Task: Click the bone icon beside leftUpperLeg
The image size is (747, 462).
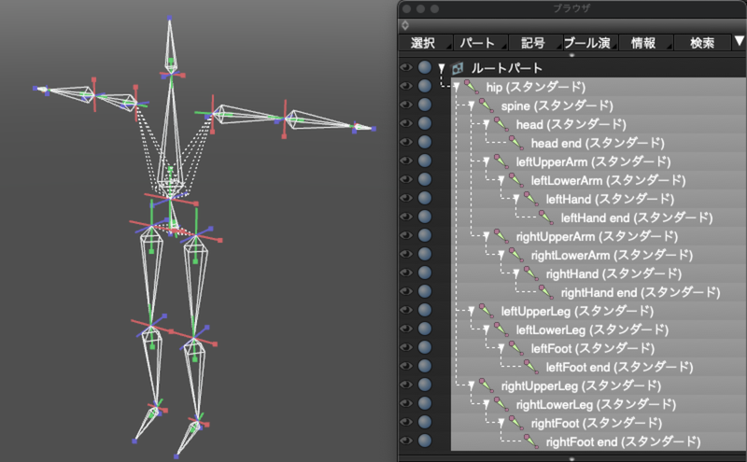Action: 486,311
